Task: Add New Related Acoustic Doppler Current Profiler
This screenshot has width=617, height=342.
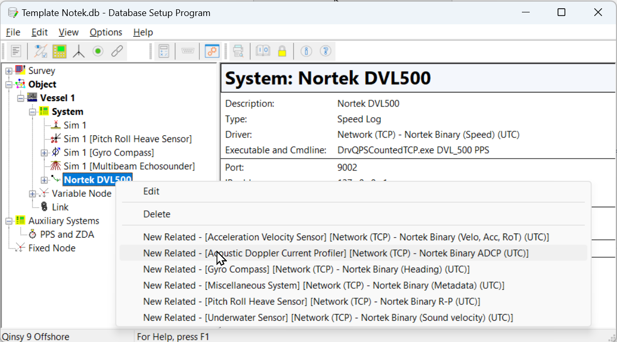Action: click(336, 253)
